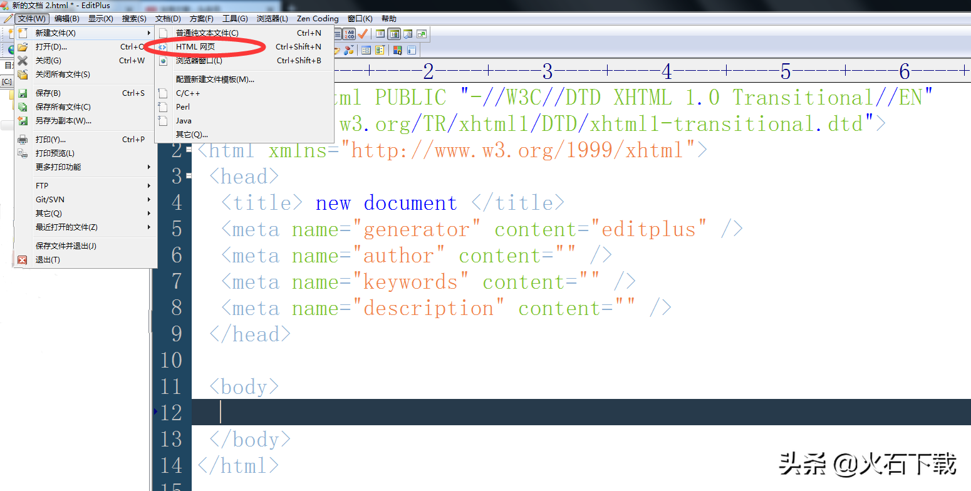Expand the 更多打印功能 submenu
Screen dimensions: 971x491
point(85,167)
